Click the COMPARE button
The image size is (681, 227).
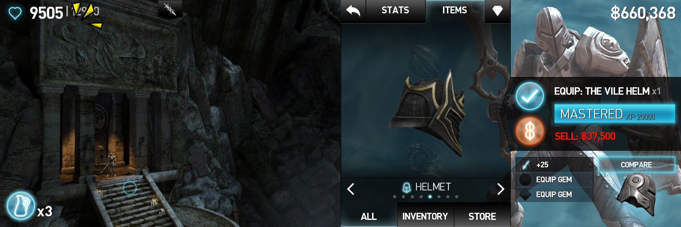pos(636,165)
